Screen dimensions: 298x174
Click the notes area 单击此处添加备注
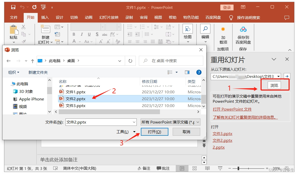(x=59, y=160)
